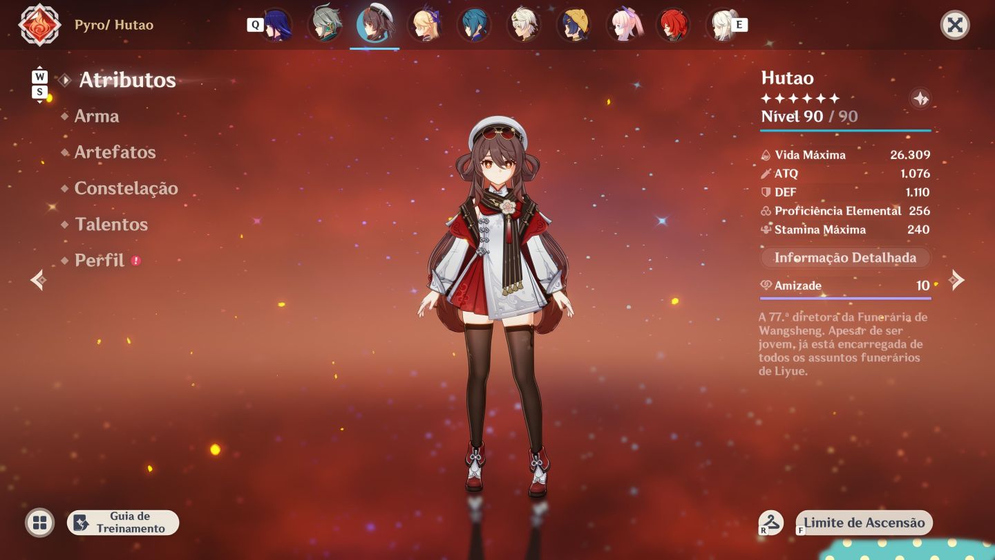Select the cream-haired character with green headband

click(524, 25)
